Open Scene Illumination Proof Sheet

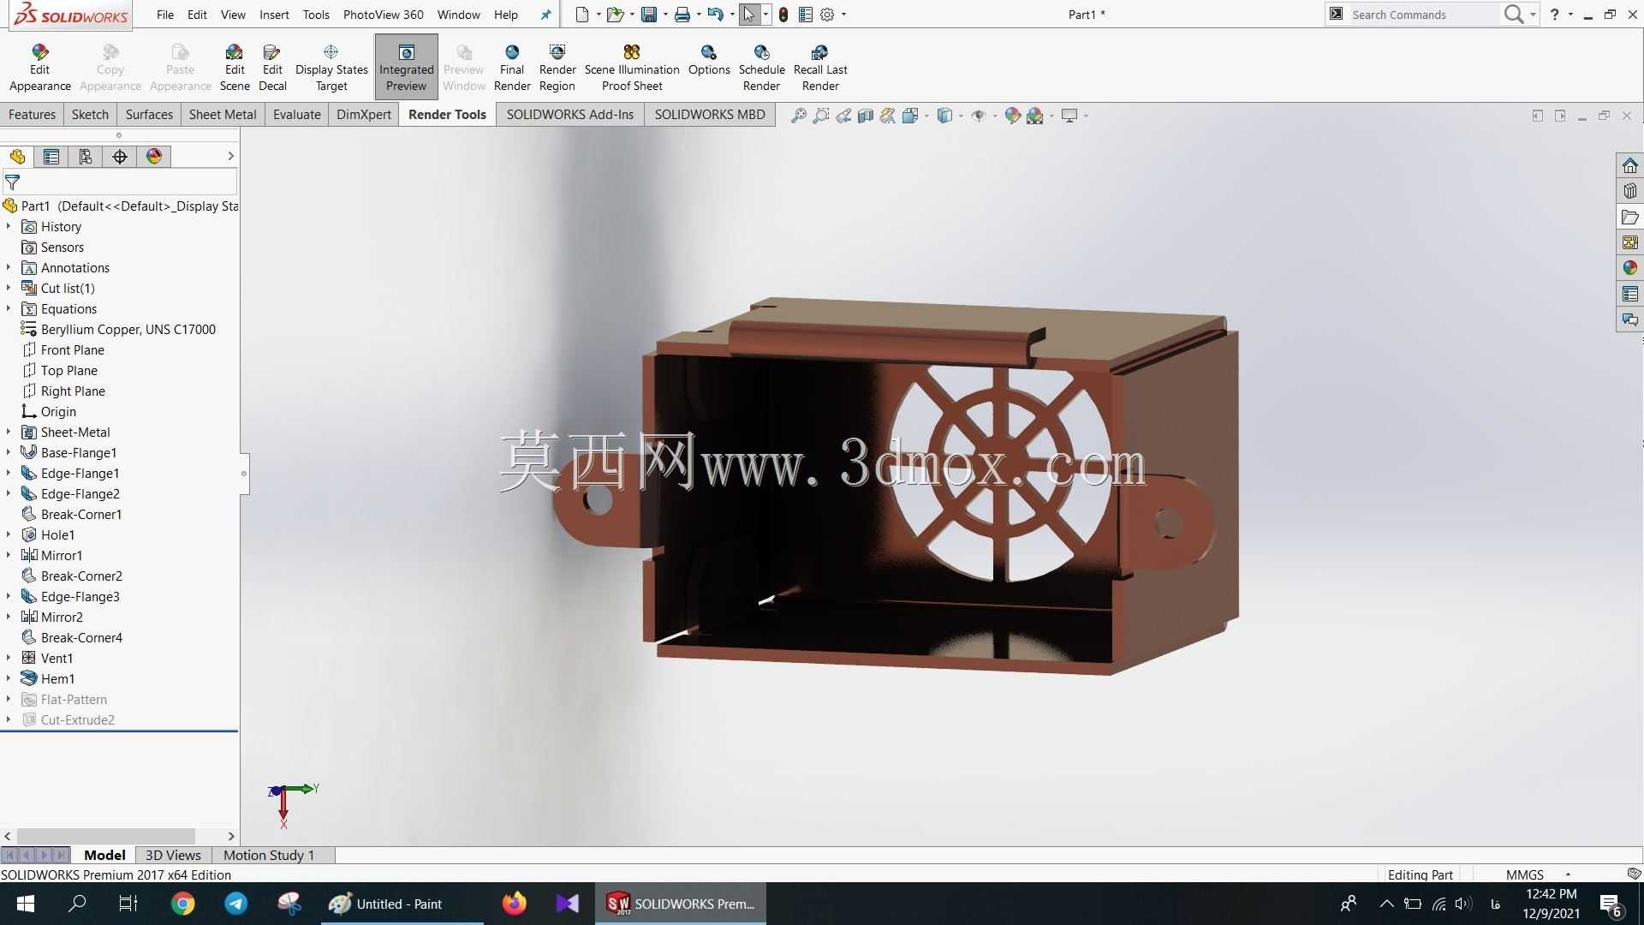632,67
